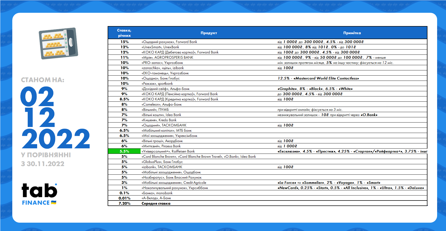This screenshot has width=446, height=231.
Task: Click the 'від 1 000₴' note for Piraeus Bank
Action: click(287, 146)
